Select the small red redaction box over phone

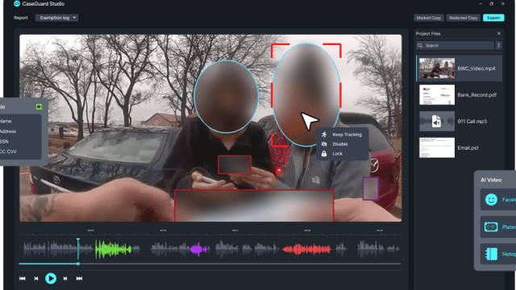(235, 164)
